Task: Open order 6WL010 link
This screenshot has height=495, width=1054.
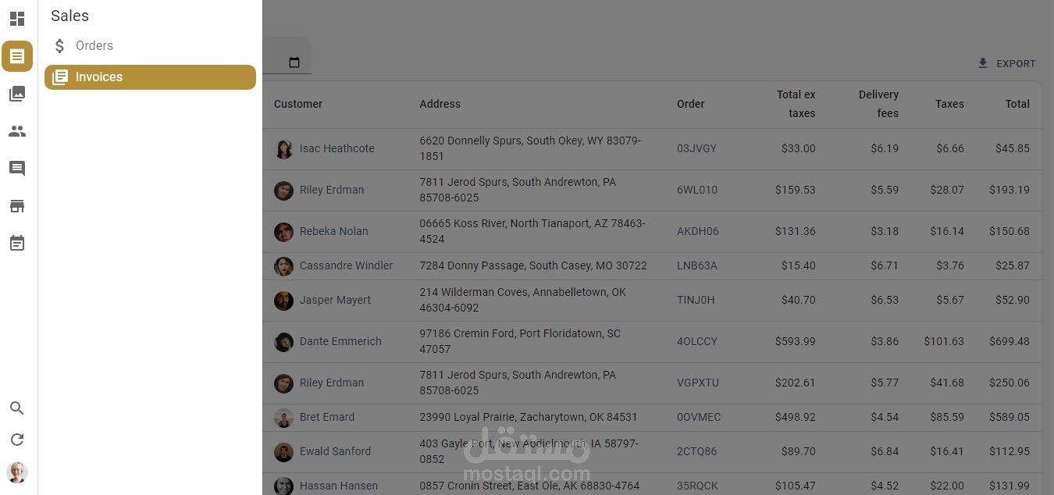Action: tap(696, 190)
